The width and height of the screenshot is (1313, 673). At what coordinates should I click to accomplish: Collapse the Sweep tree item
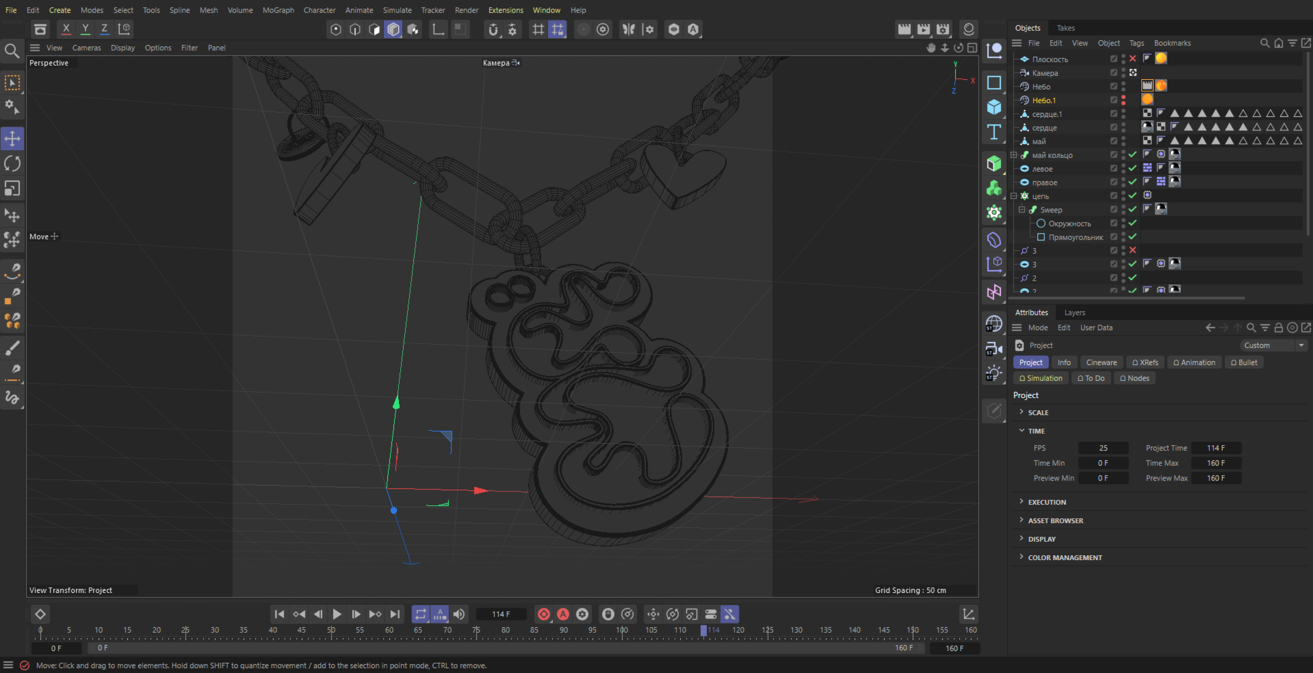[x=1022, y=210]
